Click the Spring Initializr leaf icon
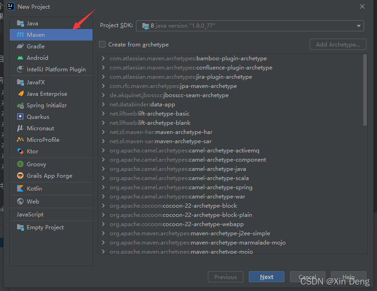The width and height of the screenshot is (377, 291). point(20,105)
